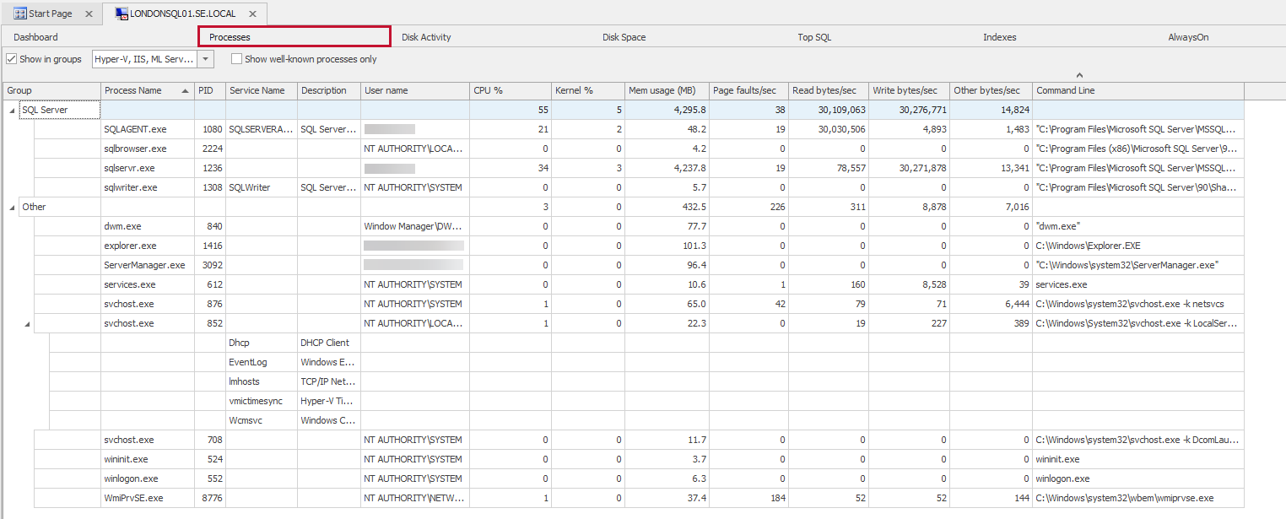The width and height of the screenshot is (1286, 519).
Task: Switch to the Indexes tab
Action: point(999,36)
